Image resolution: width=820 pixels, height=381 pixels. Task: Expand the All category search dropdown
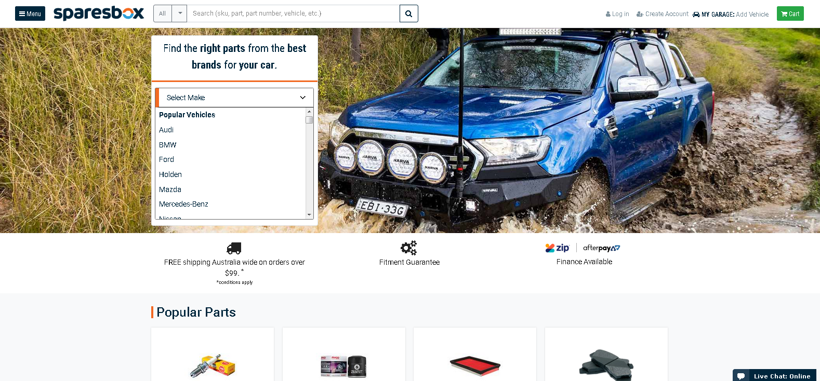tap(170, 13)
